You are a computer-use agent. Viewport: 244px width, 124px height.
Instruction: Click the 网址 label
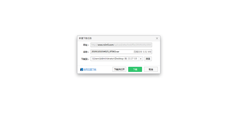tap(86, 45)
